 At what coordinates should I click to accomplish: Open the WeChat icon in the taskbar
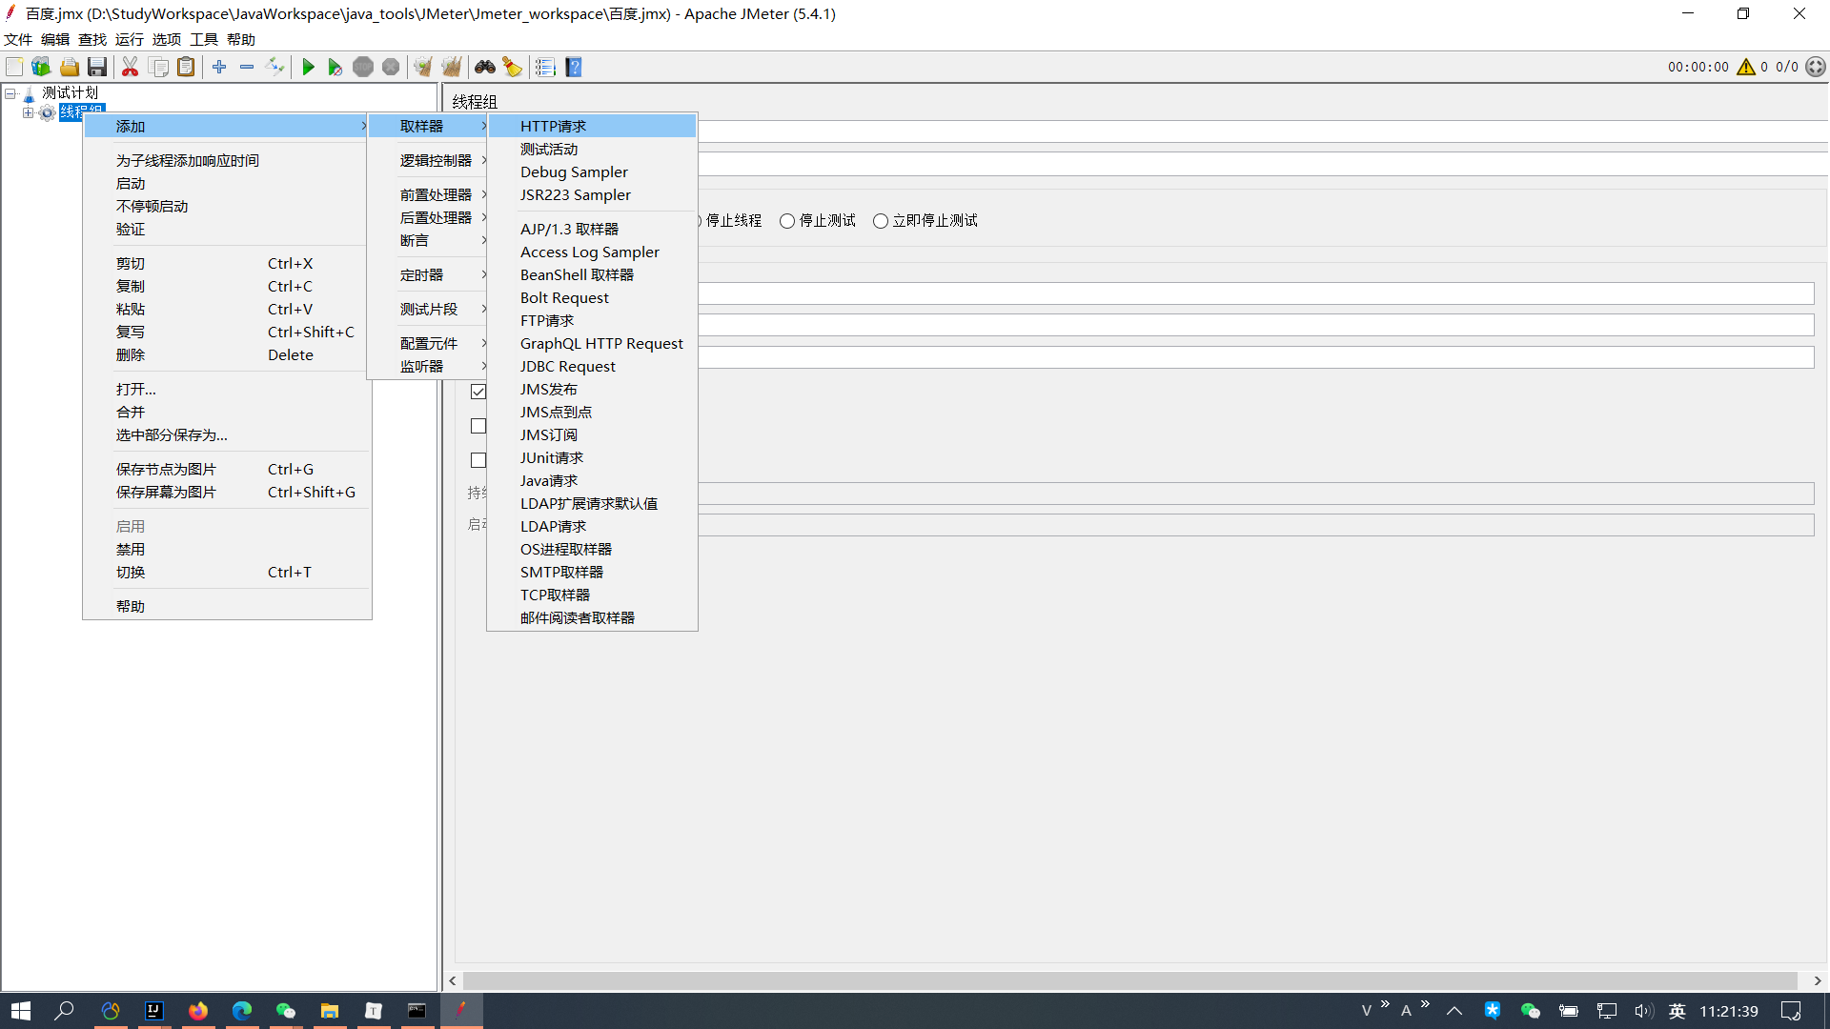(286, 1011)
